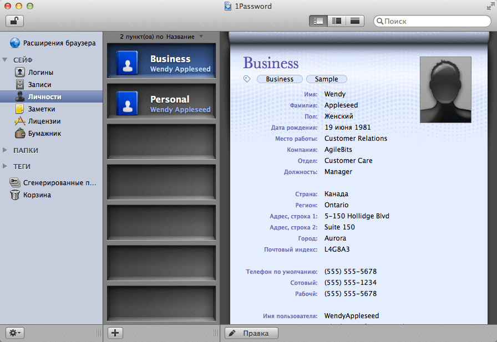Click the mobile number (555) 555-1234

point(350,283)
